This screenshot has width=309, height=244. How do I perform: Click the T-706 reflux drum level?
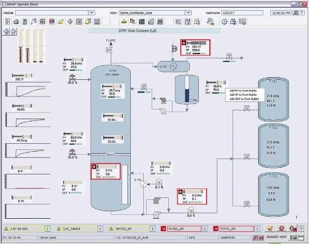click(187, 89)
